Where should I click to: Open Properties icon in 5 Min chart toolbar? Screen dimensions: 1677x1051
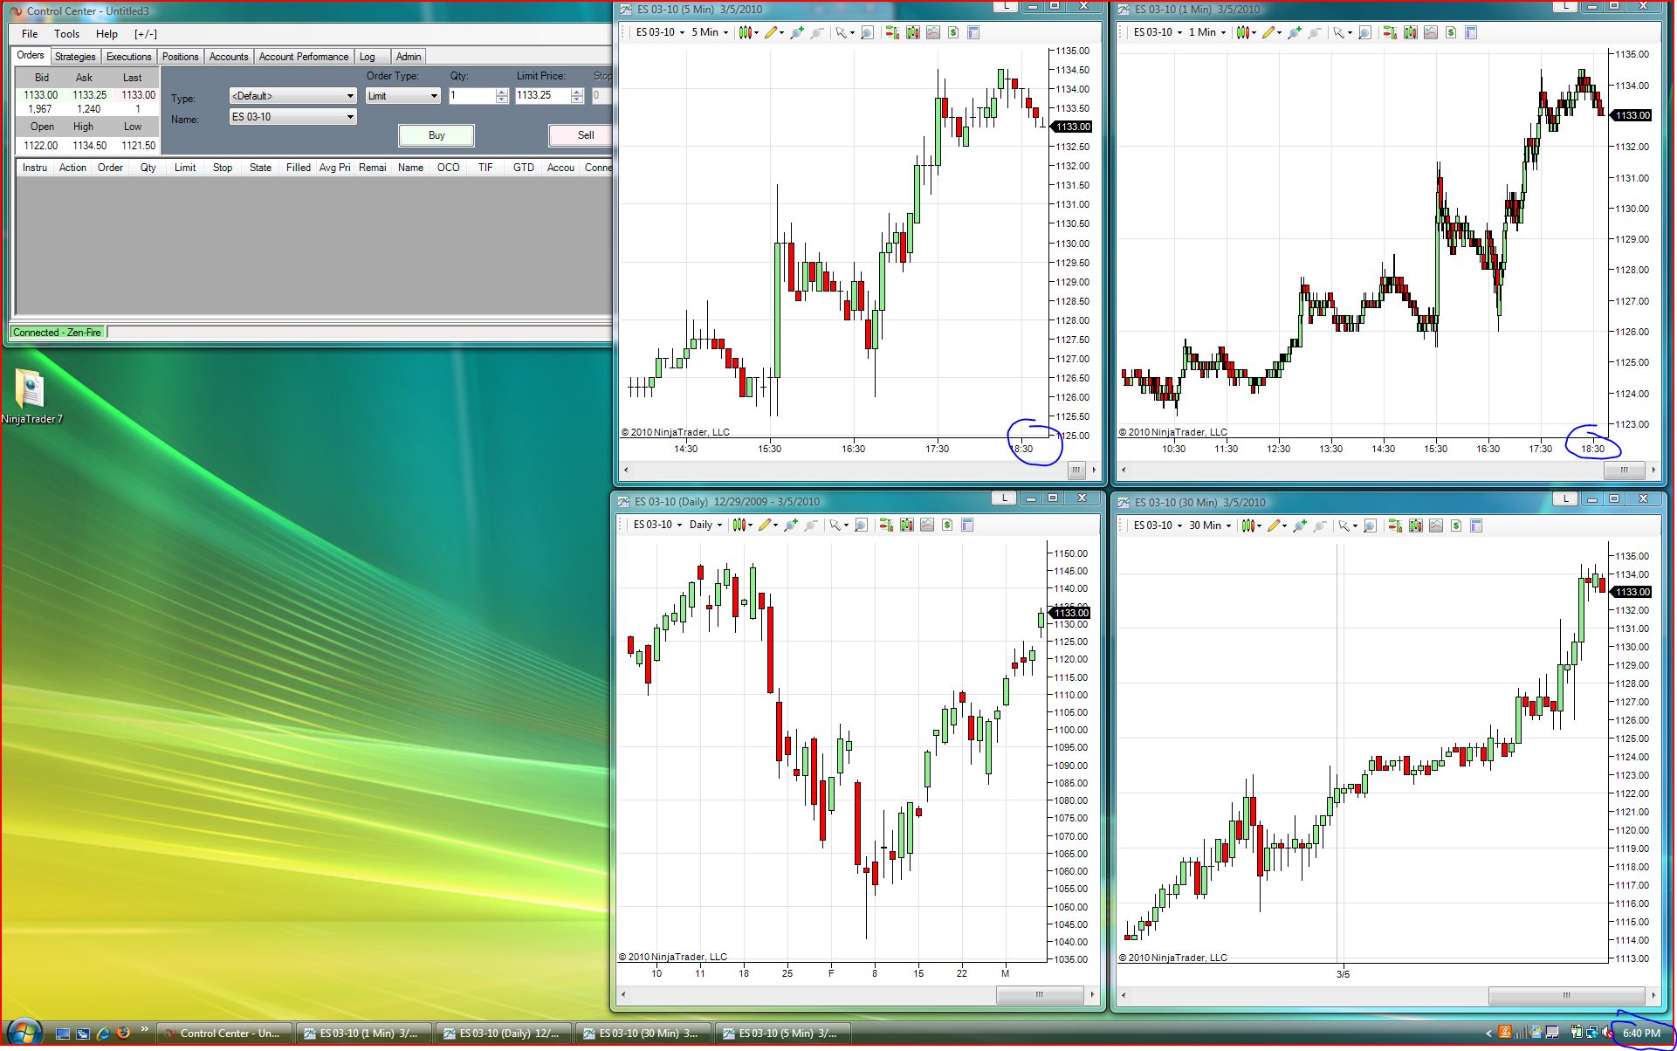point(973,33)
